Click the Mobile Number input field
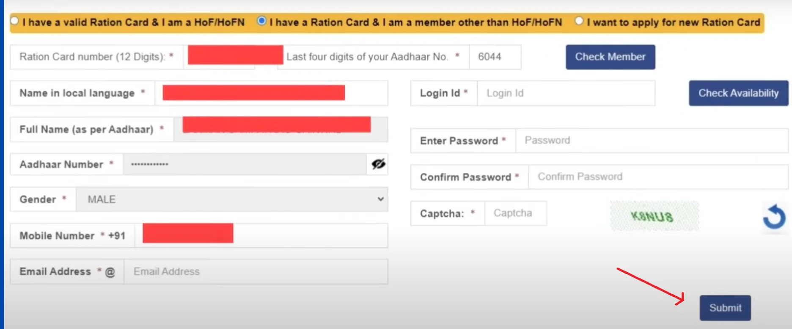This screenshot has width=792, height=329. 261,235
